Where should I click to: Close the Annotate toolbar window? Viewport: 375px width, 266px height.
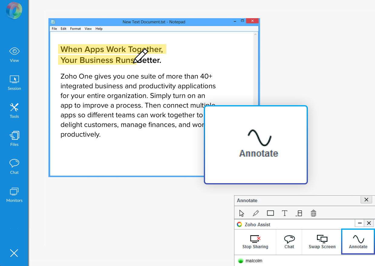click(366, 199)
